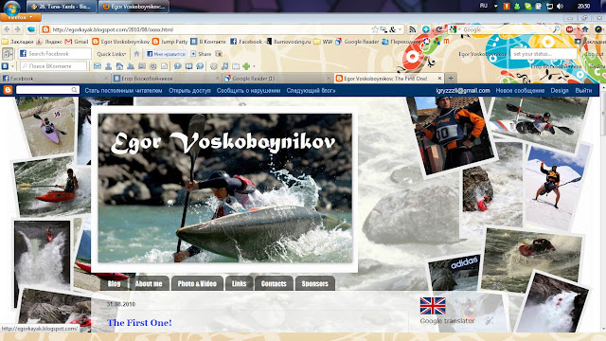Click Новое сообщение in Blogger navbar
Screen dimensions: 606x341
pyautogui.click(x=520, y=91)
